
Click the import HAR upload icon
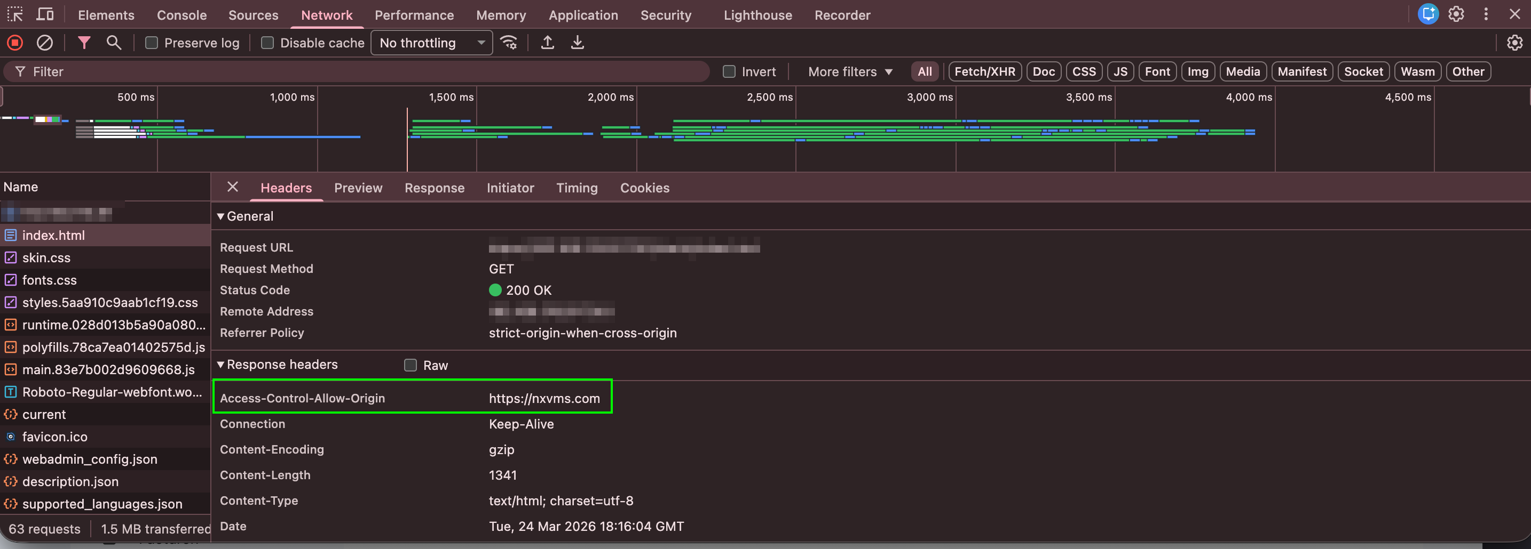point(547,43)
